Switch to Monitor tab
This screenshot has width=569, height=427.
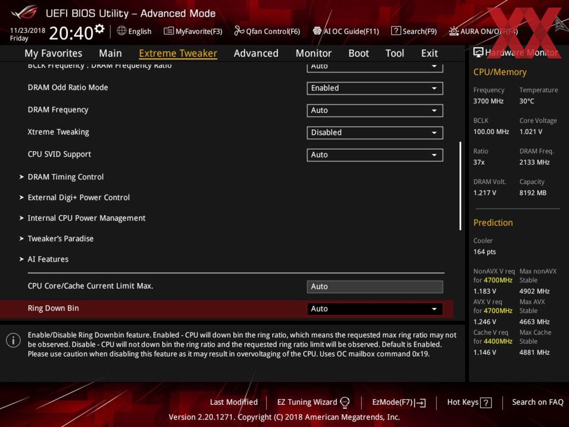tap(313, 53)
